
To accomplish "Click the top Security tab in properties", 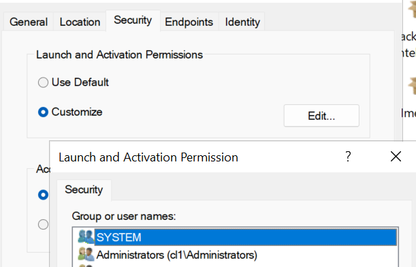I will coord(133,20).
